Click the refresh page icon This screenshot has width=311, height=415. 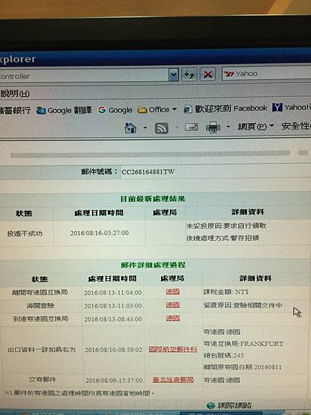(x=189, y=75)
